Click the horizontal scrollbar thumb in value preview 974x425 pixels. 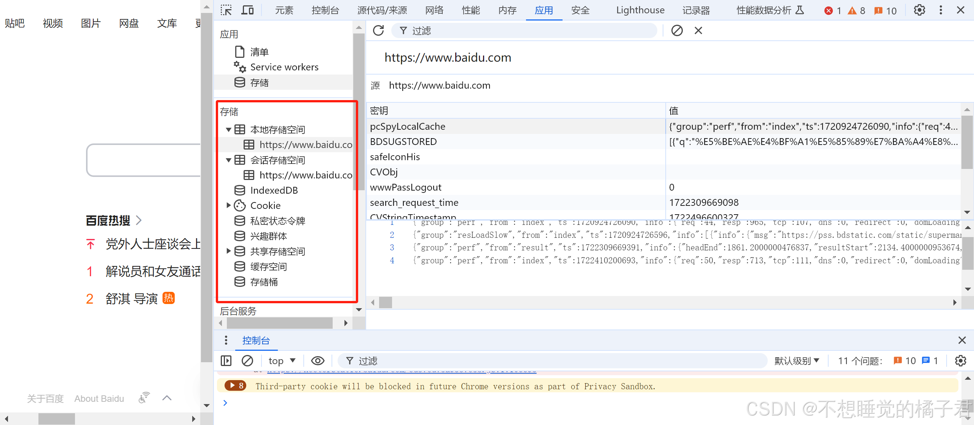386,302
